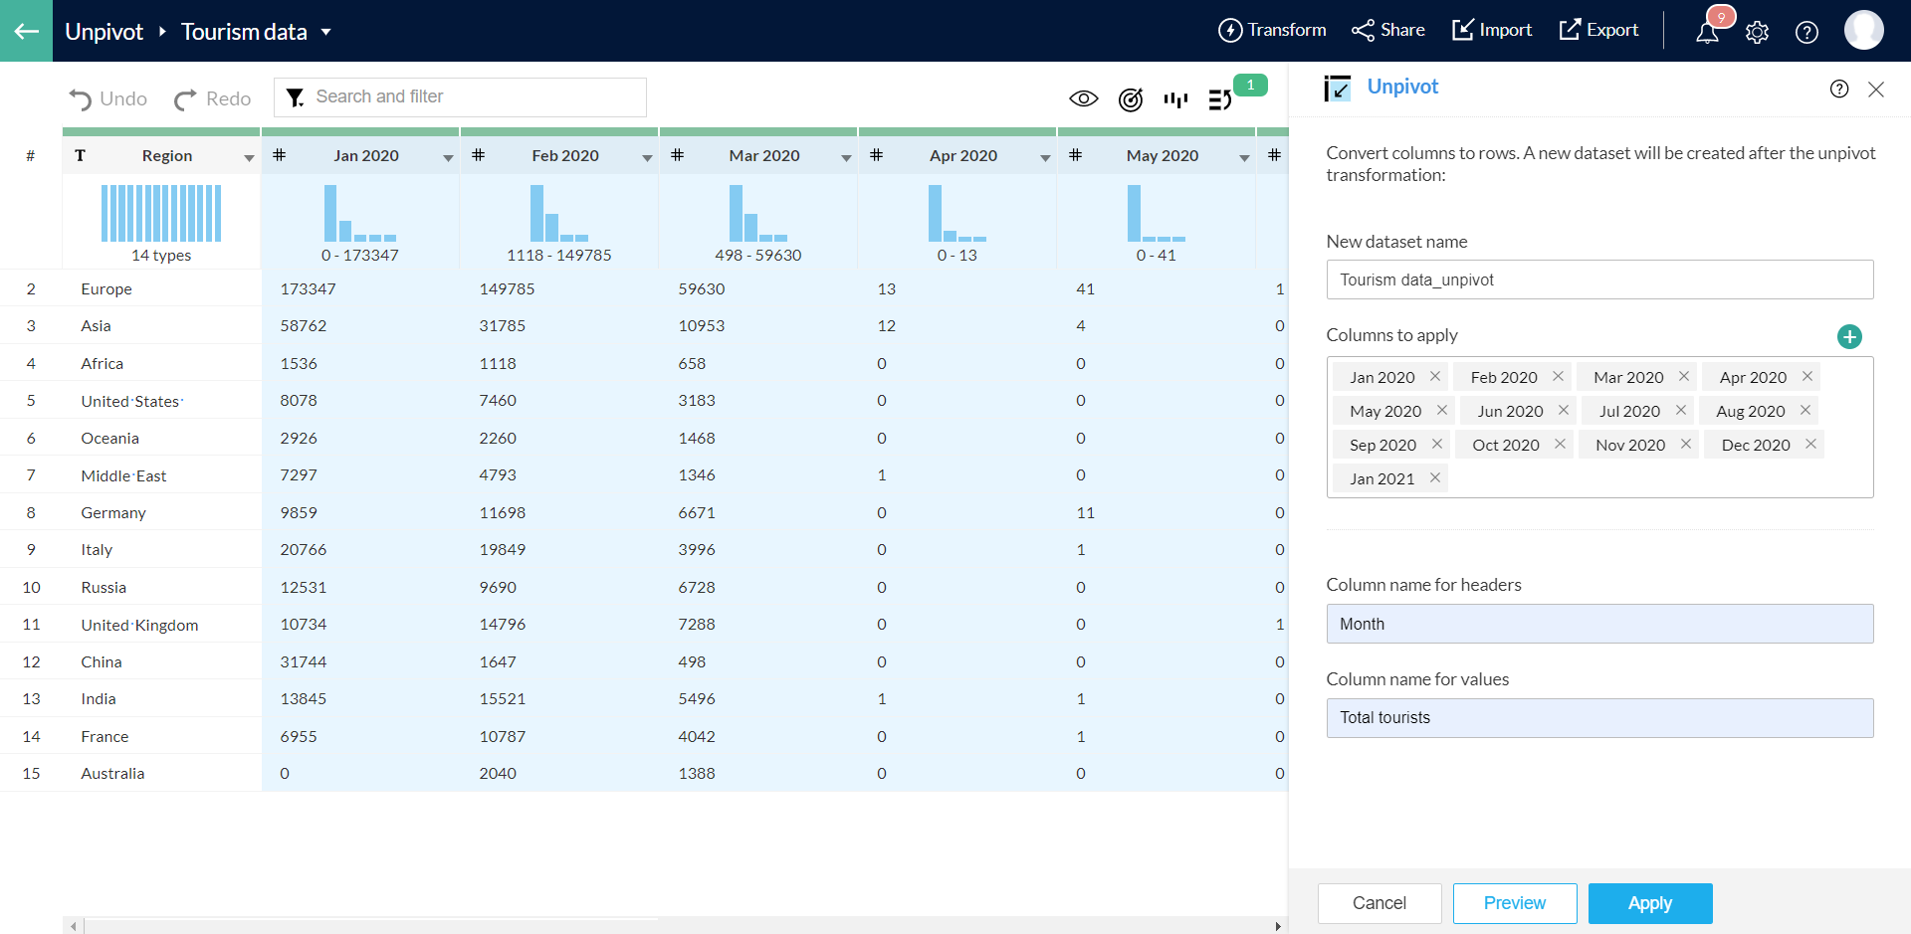The width and height of the screenshot is (1911, 934).
Task: Click the Preview button
Action: pos(1514,903)
